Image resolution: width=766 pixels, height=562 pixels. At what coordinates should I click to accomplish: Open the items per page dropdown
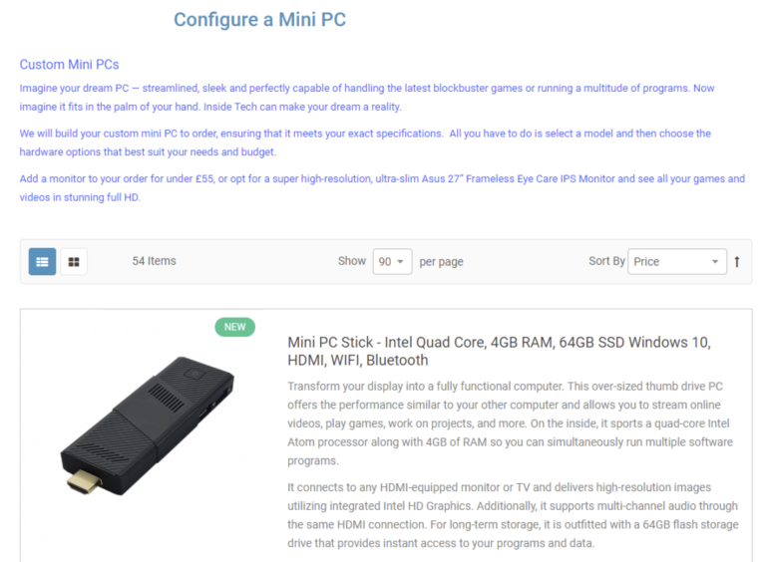(392, 261)
